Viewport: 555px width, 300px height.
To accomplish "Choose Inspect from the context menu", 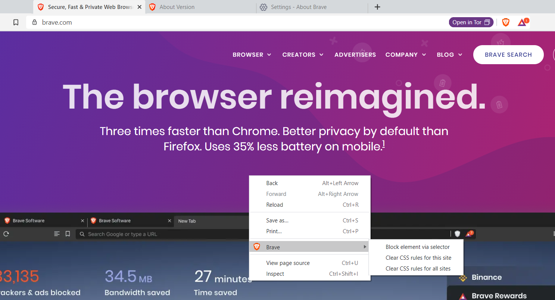I will [x=310, y=274].
